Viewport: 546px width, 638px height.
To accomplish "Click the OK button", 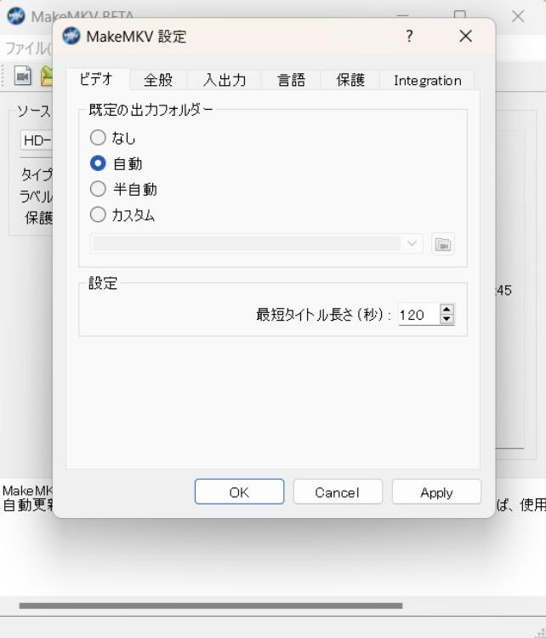I will pos(239,492).
